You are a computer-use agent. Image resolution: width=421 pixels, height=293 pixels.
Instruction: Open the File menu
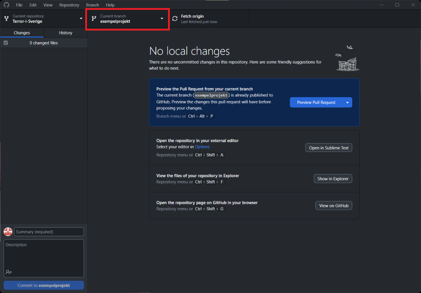click(x=19, y=5)
